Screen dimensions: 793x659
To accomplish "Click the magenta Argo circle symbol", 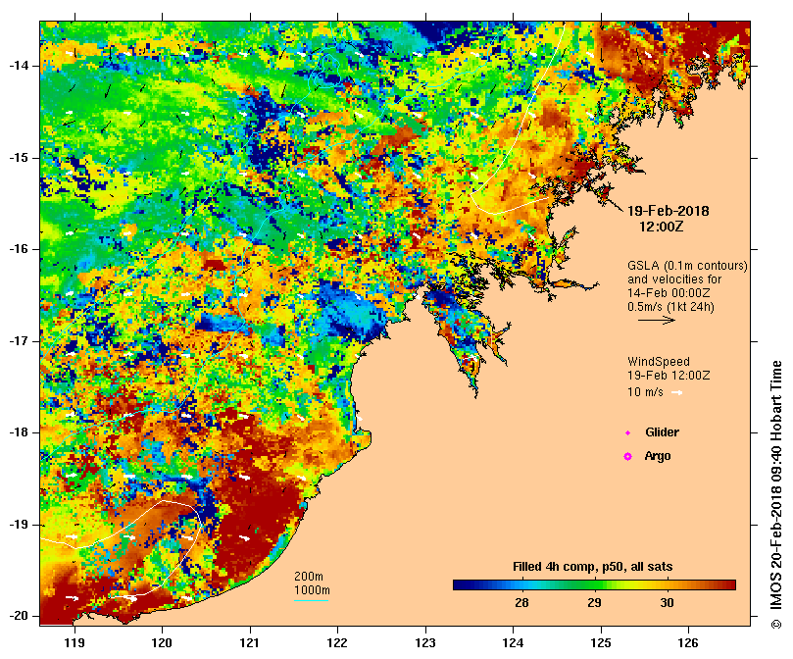I will [x=627, y=457].
